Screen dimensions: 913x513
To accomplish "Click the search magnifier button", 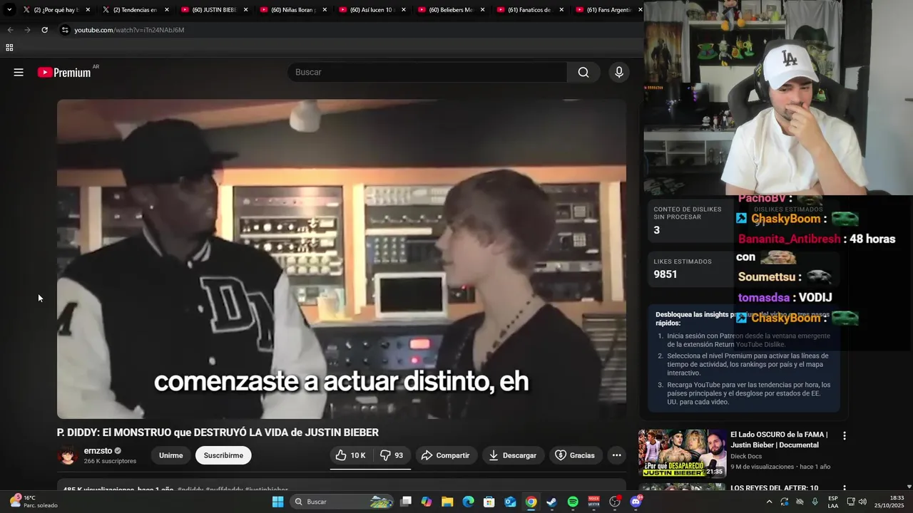I will [583, 72].
